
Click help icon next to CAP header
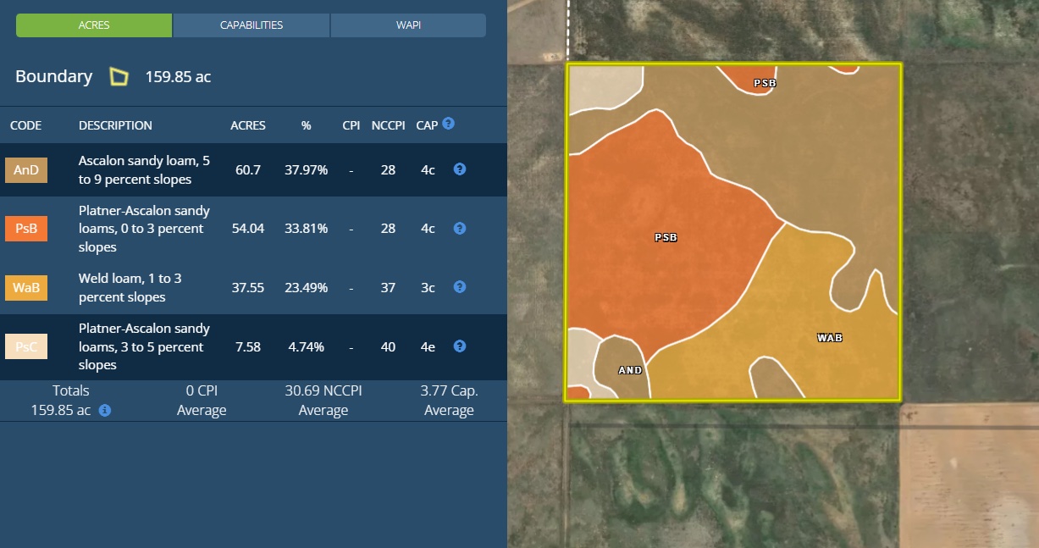point(448,124)
